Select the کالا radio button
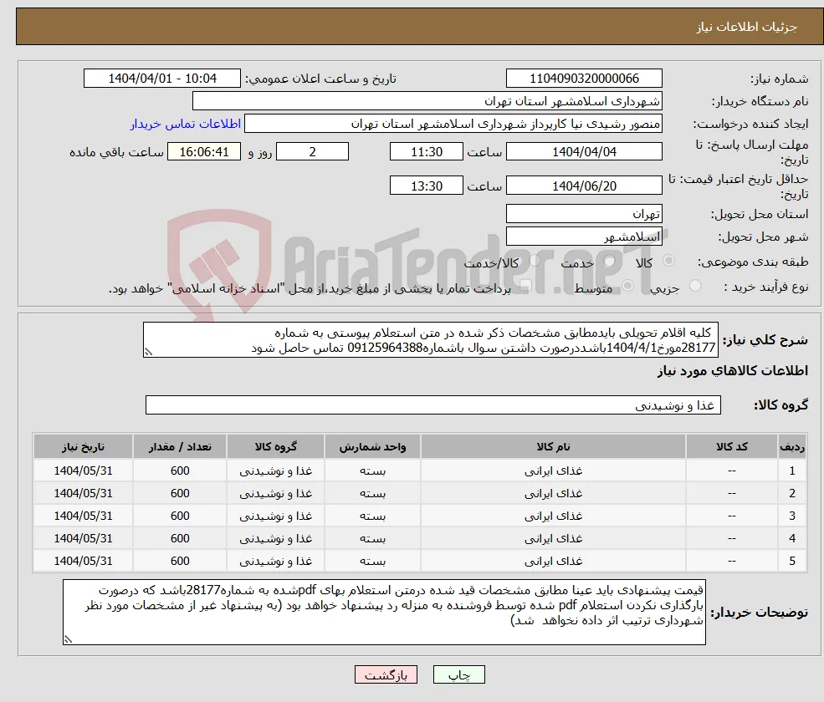Viewport: 824px width, 702px height. (669, 261)
